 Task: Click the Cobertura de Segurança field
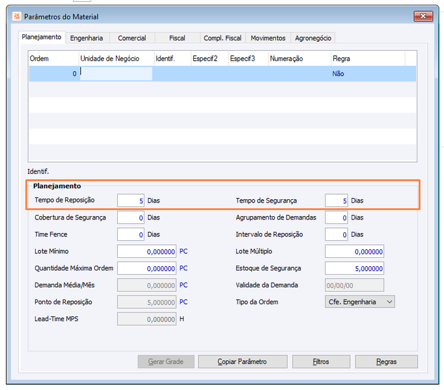pyautogui.click(x=131, y=217)
